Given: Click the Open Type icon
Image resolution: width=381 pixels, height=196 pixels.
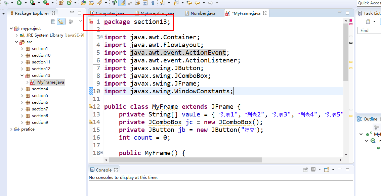Looking at the screenshot, I should (x=84, y=3).
